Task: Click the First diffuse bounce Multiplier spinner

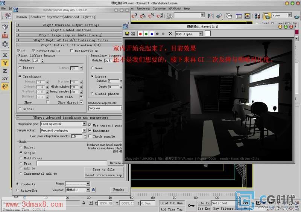Action: [x=43, y=61]
